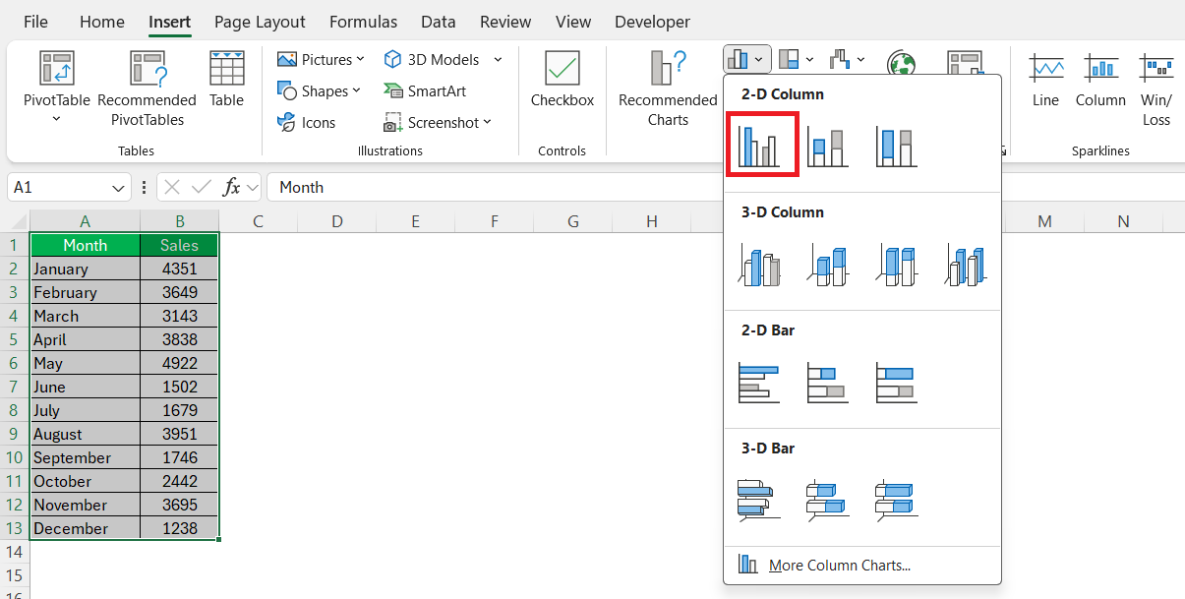This screenshot has height=599, width=1185.
Task: Expand the 3D Models dropdown arrow
Action: (498, 59)
